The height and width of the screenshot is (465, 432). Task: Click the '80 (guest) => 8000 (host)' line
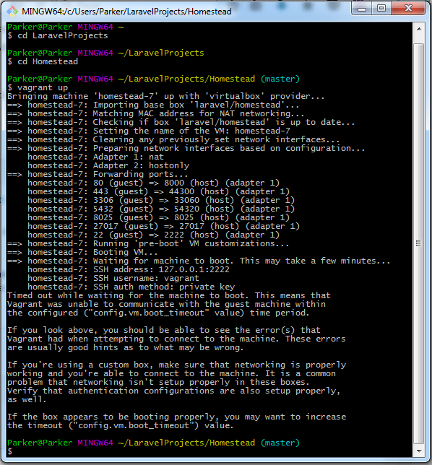tap(153, 183)
